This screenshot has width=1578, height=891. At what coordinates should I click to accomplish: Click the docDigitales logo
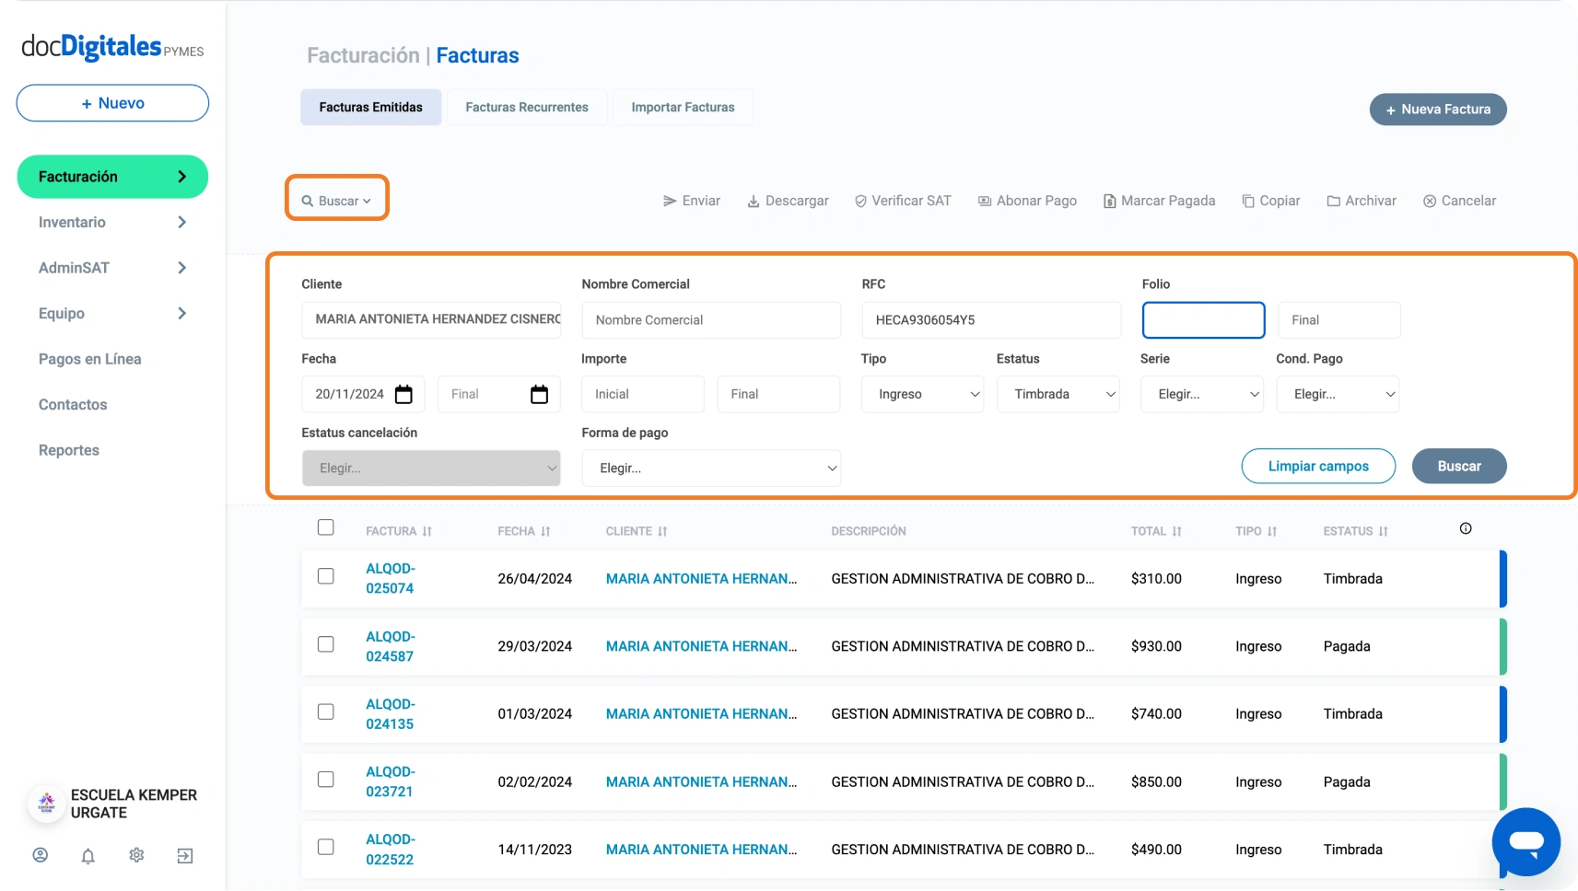112,47
